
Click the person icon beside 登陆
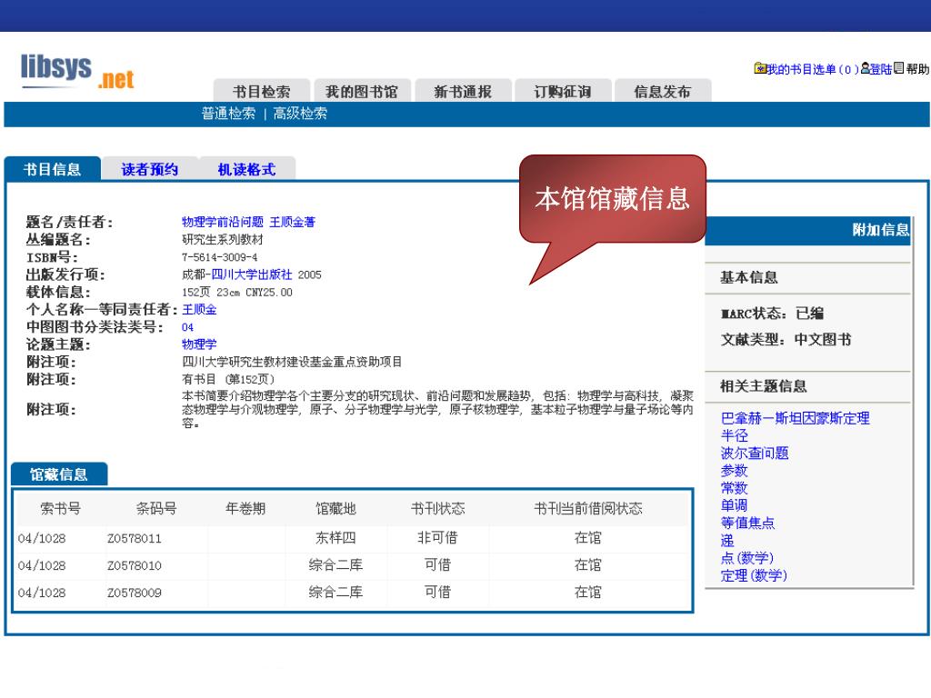pyautogui.click(x=866, y=68)
